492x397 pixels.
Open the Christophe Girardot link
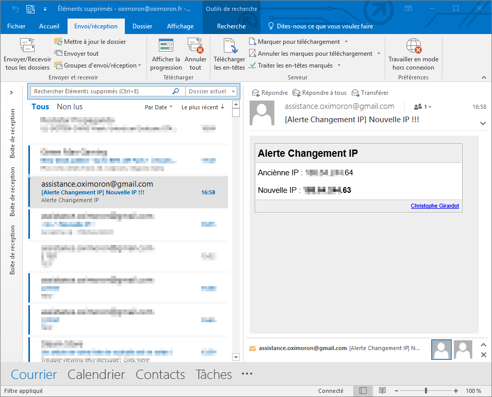click(x=435, y=206)
